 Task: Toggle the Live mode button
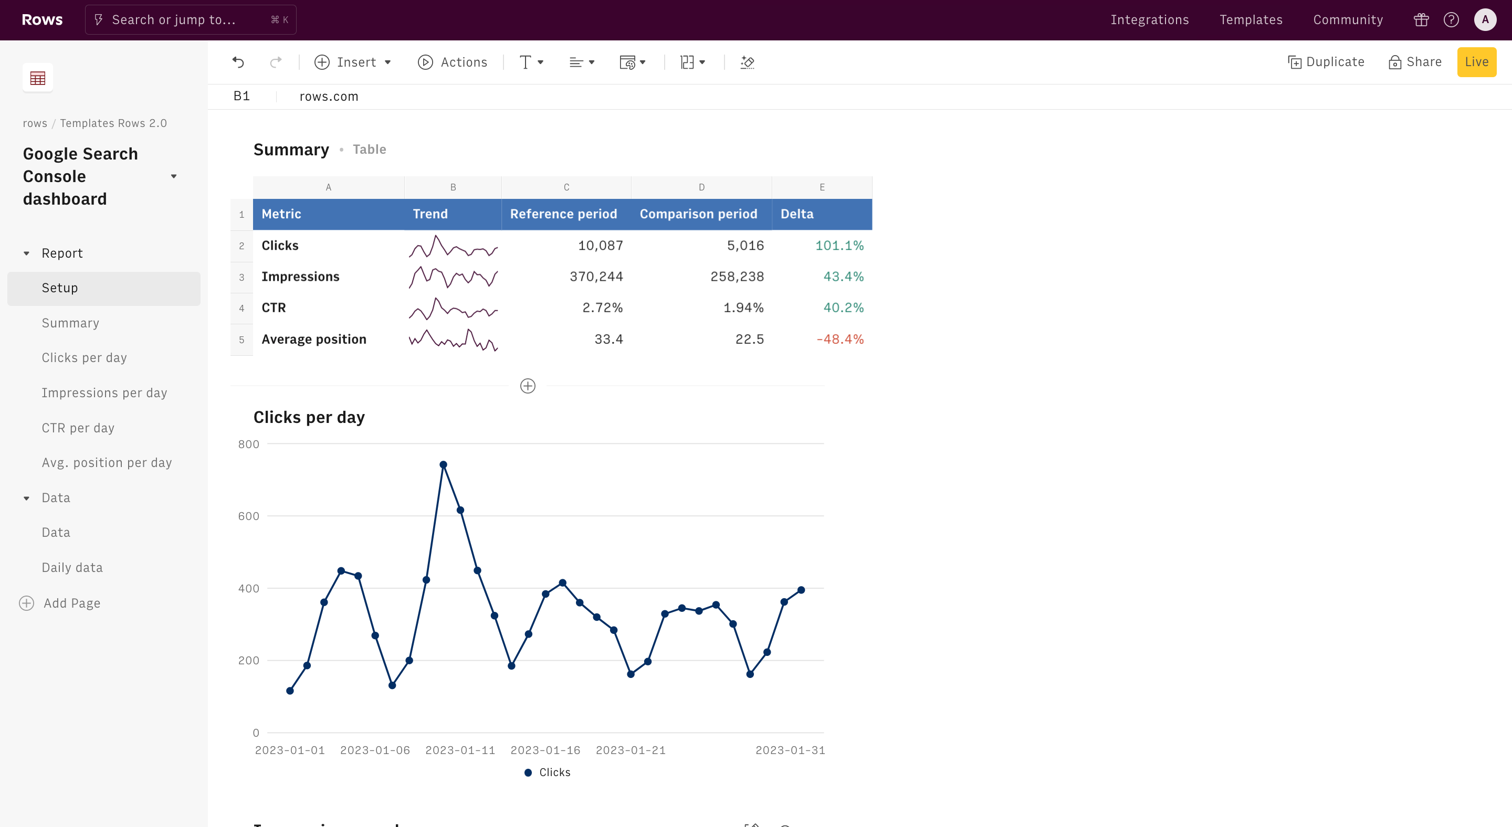click(1476, 62)
